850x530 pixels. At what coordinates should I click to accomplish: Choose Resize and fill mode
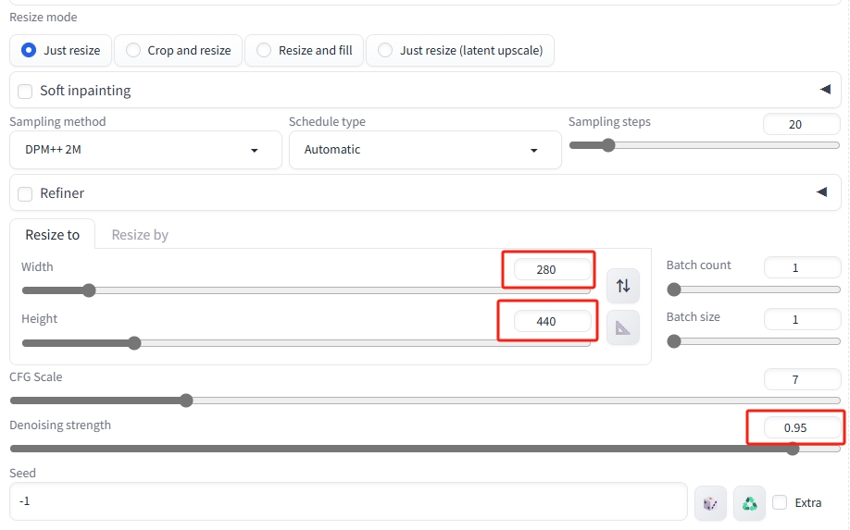tap(304, 50)
